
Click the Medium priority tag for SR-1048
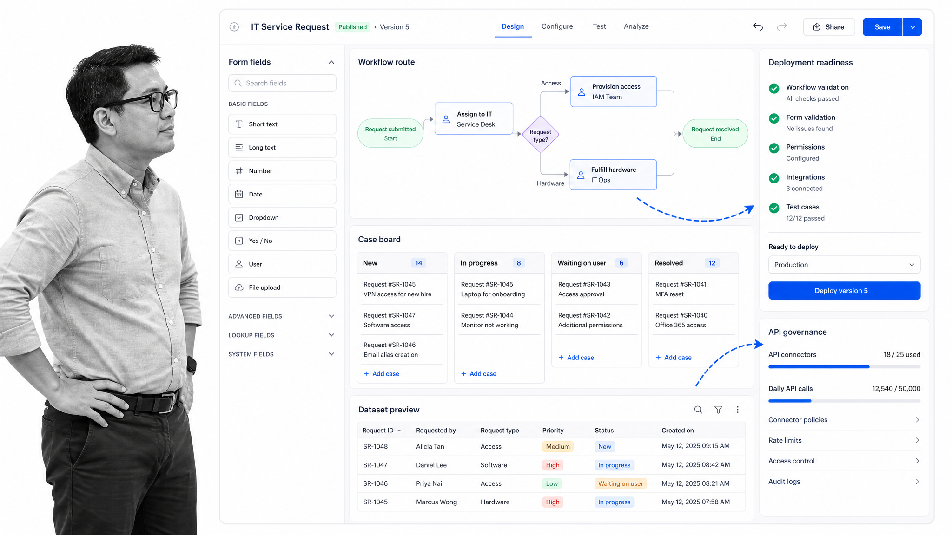pyautogui.click(x=558, y=447)
